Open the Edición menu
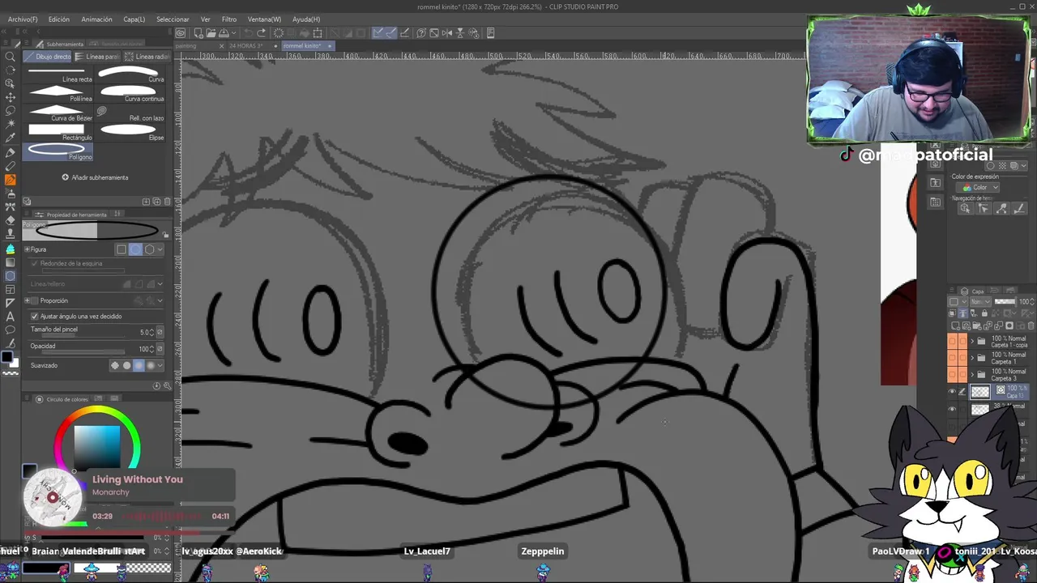The width and height of the screenshot is (1037, 583). point(58,19)
